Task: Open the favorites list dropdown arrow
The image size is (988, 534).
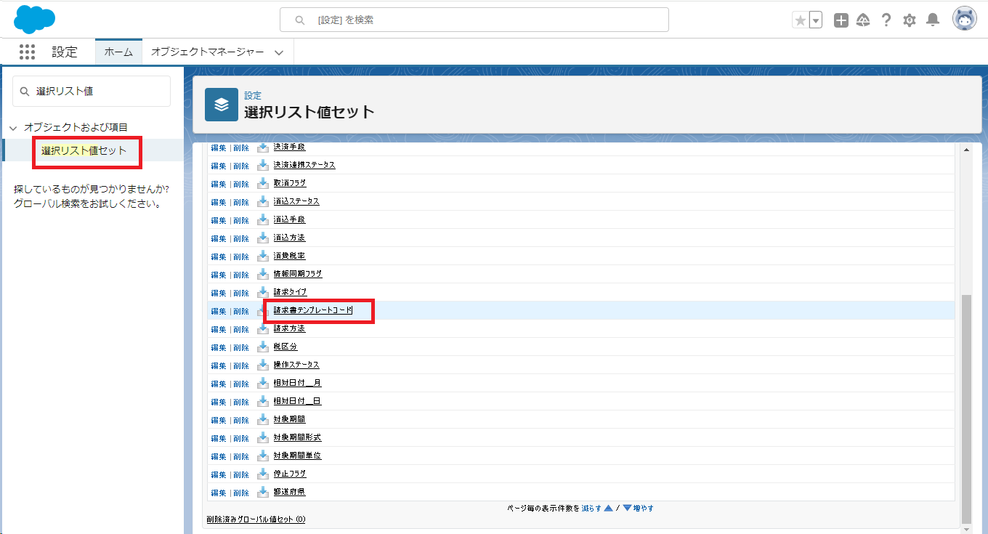Action: pyautogui.click(x=816, y=20)
